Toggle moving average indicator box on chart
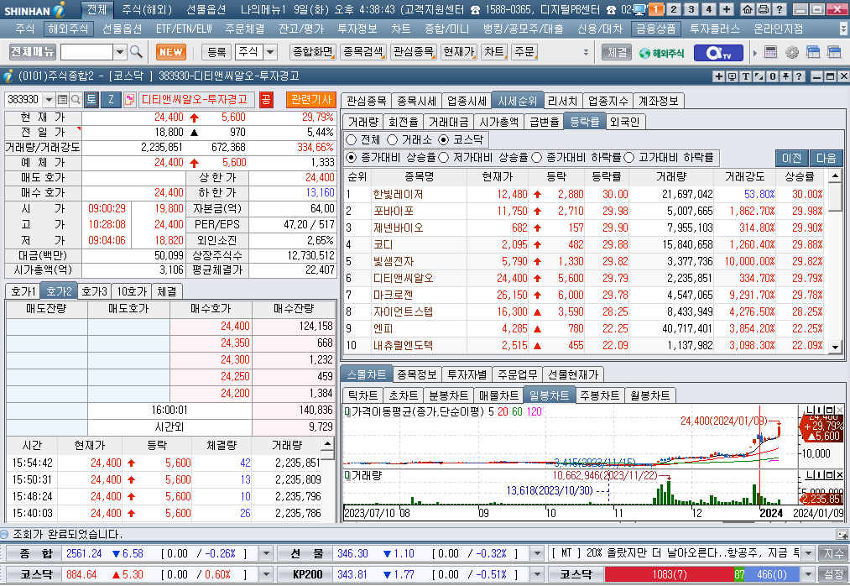Viewport: 850px width, 586px height. pos(347,412)
